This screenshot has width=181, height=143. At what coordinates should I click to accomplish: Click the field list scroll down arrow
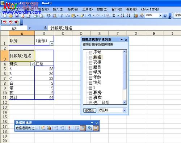pos(125,102)
